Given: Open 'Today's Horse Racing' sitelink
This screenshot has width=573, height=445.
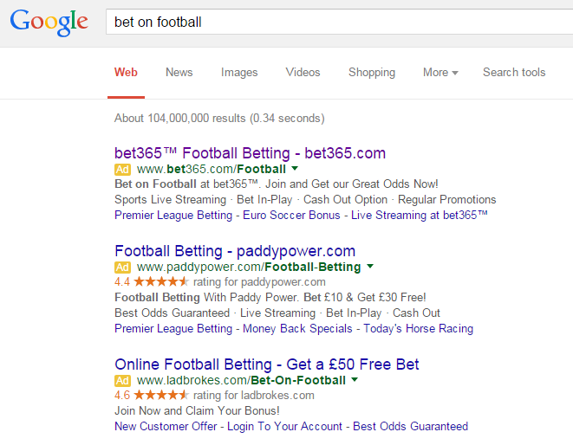Looking at the screenshot, I should (x=419, y=328).
